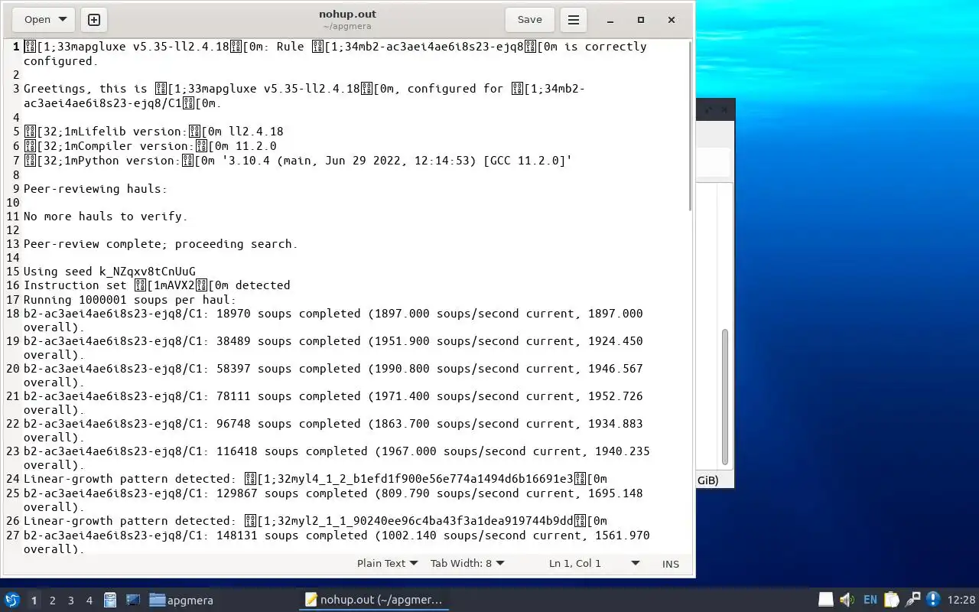Switch to workspace 4
979x612 pixels.
[x=89, y=601]
